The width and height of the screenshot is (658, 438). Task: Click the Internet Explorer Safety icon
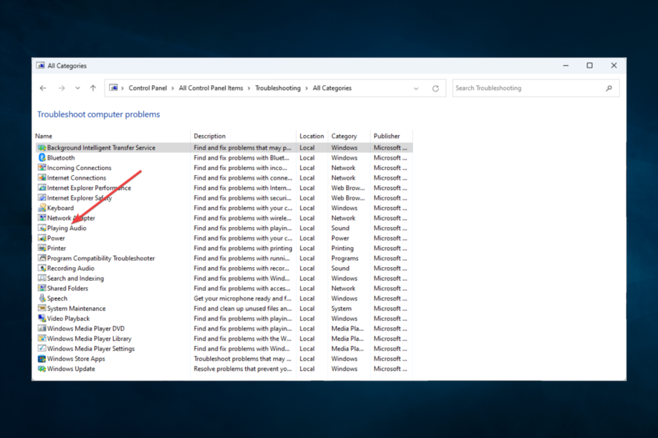42,198
